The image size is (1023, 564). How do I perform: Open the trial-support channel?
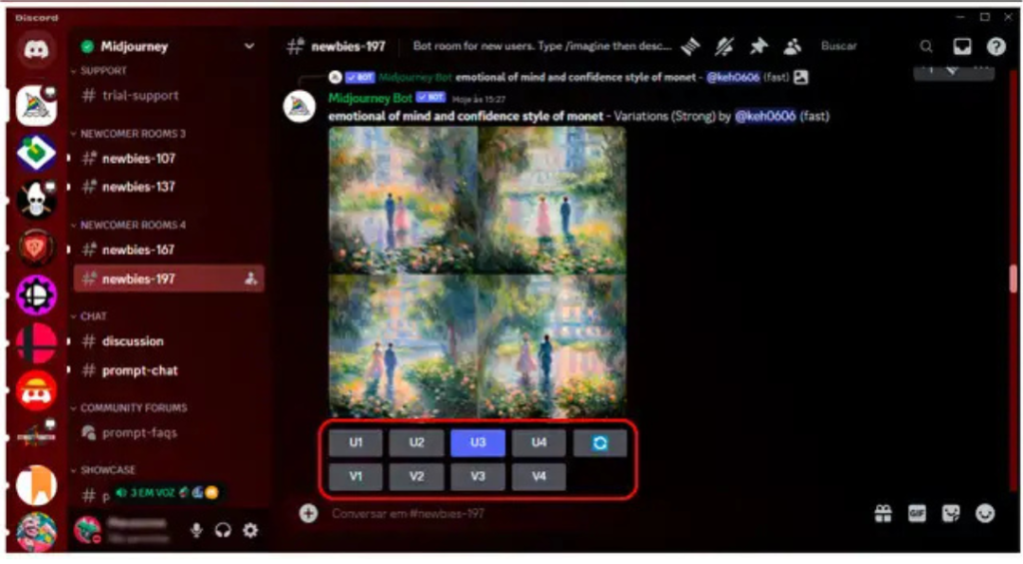coord(140,96)
